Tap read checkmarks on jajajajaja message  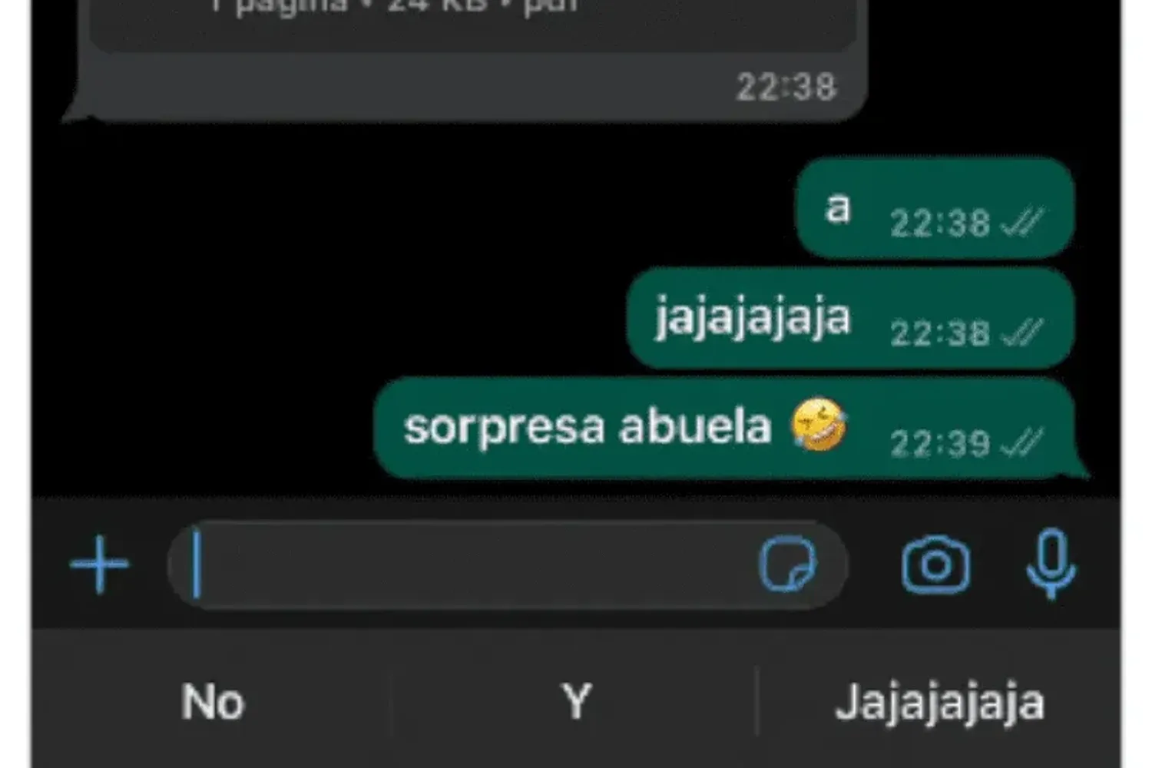click(x=1022, y=333)
